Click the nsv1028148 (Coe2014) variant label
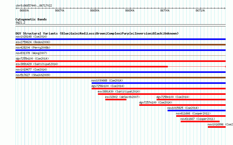233x145 pixels. [x=31, y=37]
